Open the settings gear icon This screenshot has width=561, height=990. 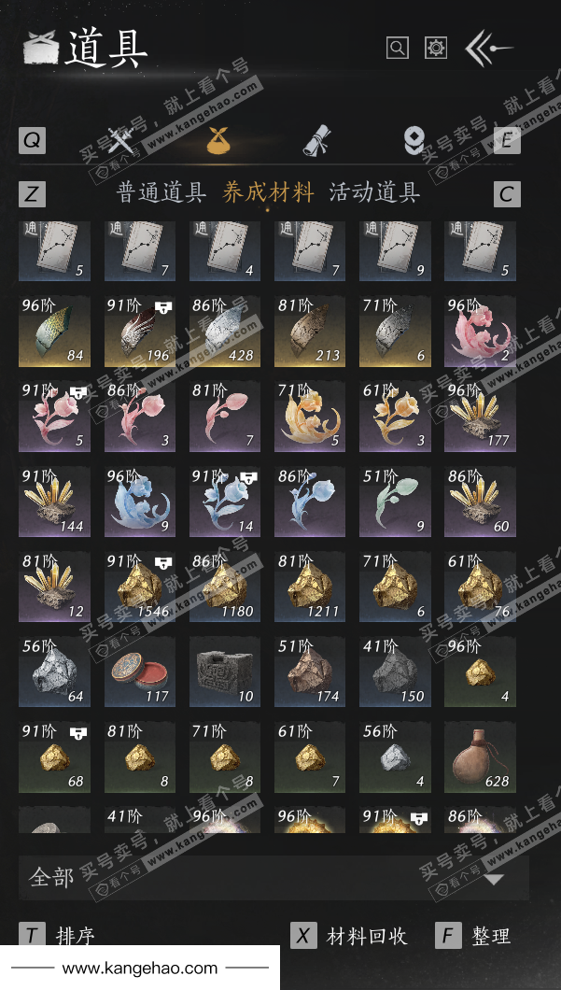pos(436,48)
